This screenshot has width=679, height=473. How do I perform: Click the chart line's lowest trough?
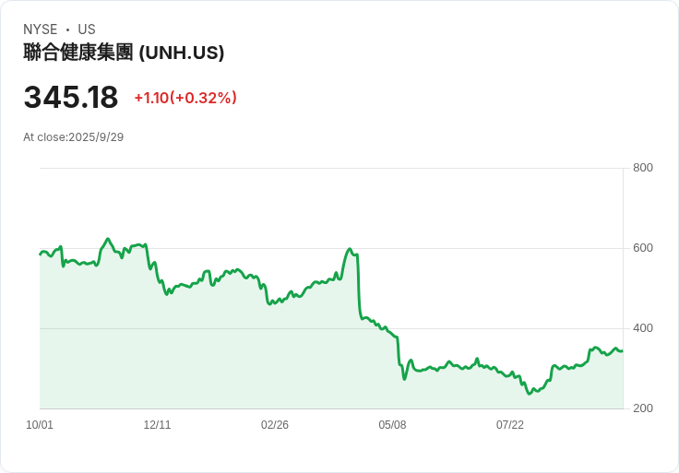(x=530, y=394)
